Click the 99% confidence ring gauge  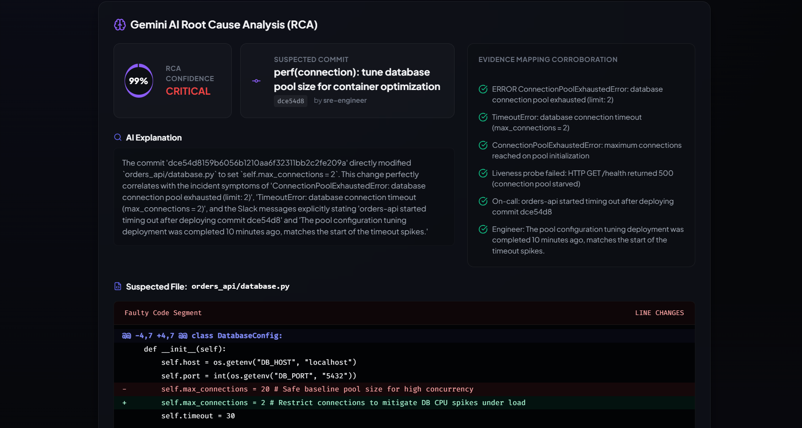(x=139, y=81)
